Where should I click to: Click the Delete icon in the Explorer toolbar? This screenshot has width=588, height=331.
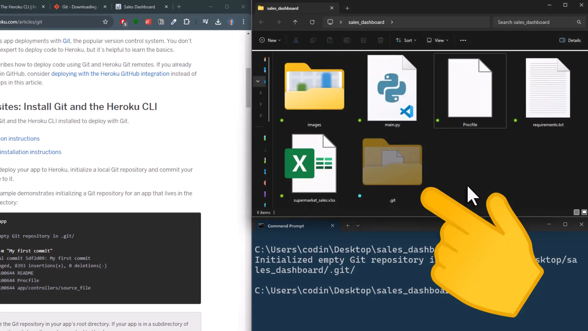click(380, 40)
